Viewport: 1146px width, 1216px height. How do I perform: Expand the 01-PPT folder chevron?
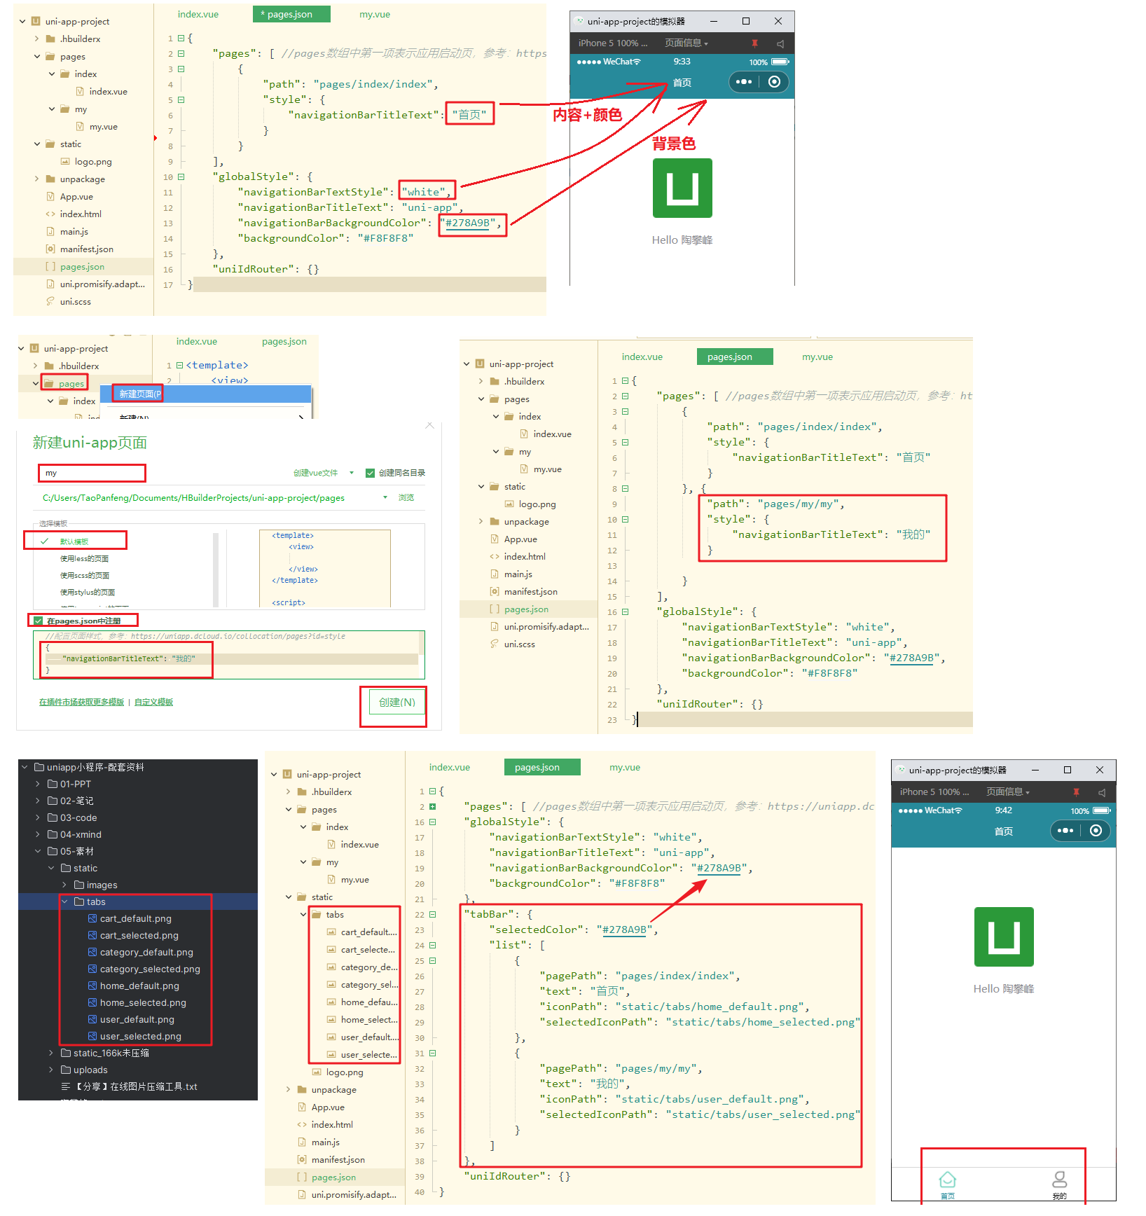(x=38, y=784)
